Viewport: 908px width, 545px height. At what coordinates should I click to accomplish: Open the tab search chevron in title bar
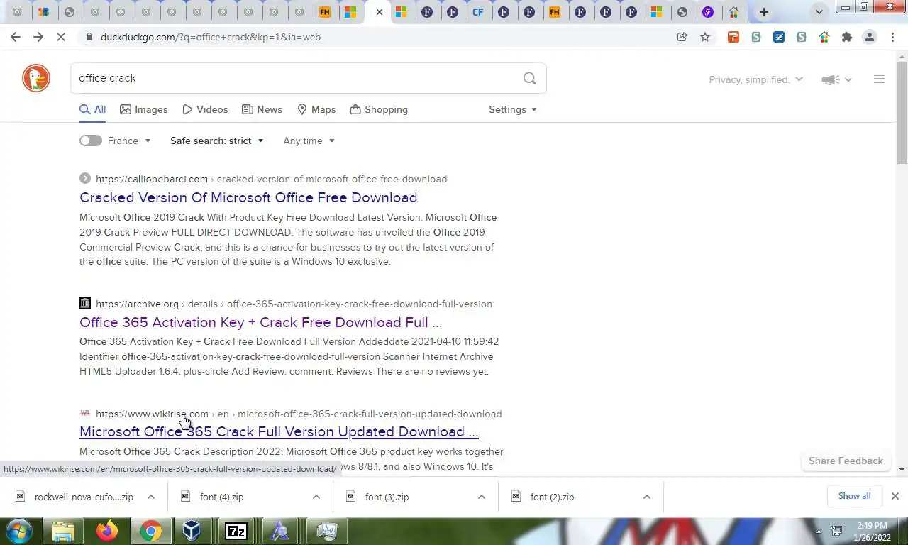pos(819,12)
